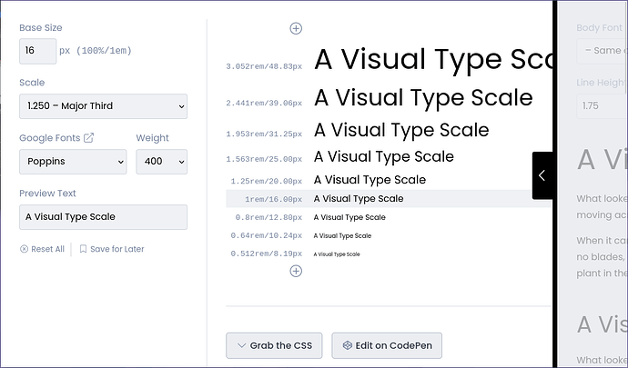This screenshot has width=628, height=368.
Task: Click the CodePen cube icon
Action: [x=347, y=345]
